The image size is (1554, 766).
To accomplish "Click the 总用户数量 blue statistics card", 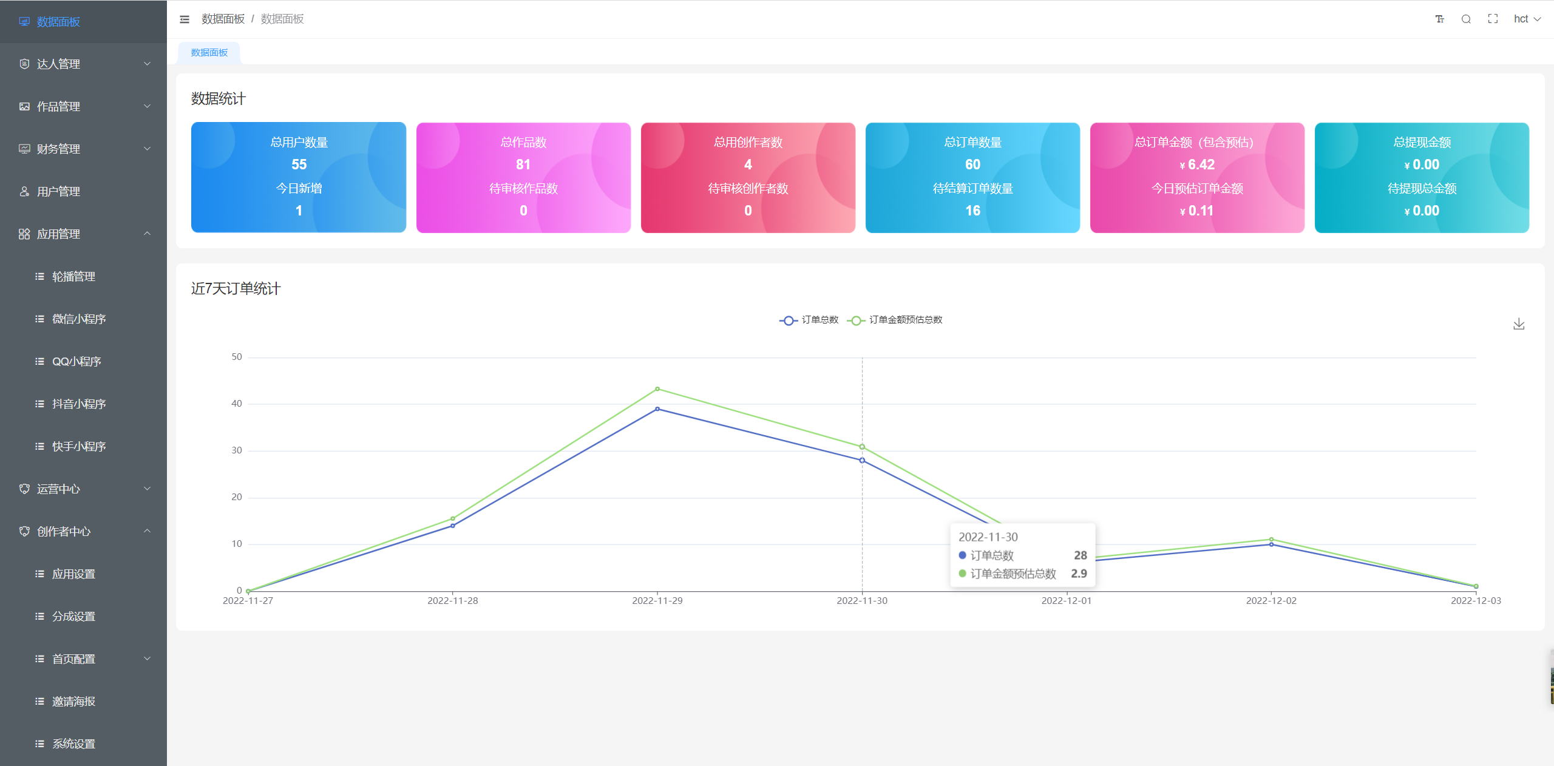I will tap(299, 177).
